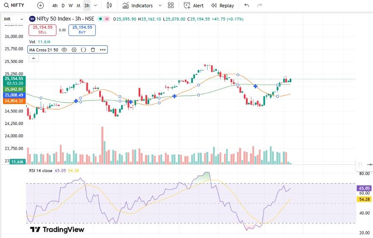Click the RSI MA value label 54.28
Screen dimensions: 373x238
(364, 199)
